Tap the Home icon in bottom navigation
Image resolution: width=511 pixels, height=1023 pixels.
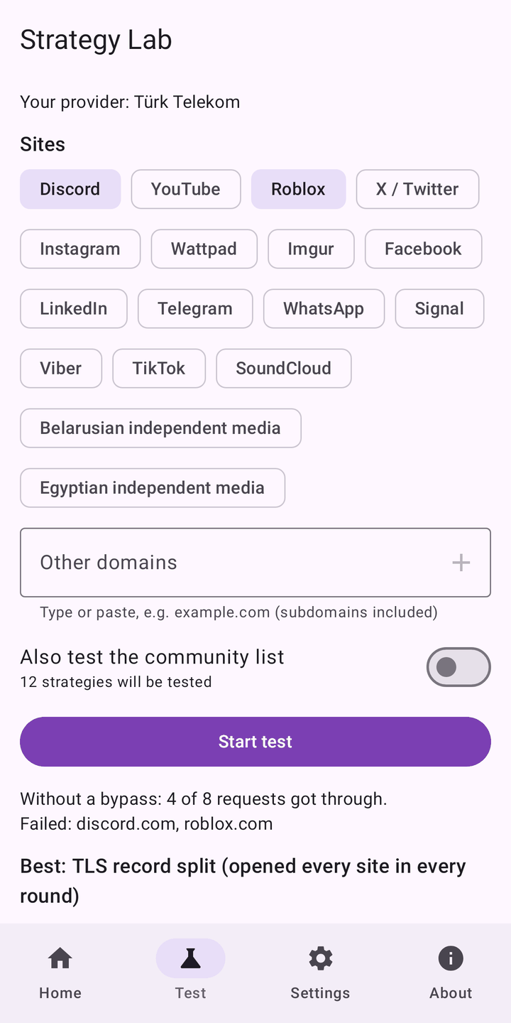tap(60, 958)
